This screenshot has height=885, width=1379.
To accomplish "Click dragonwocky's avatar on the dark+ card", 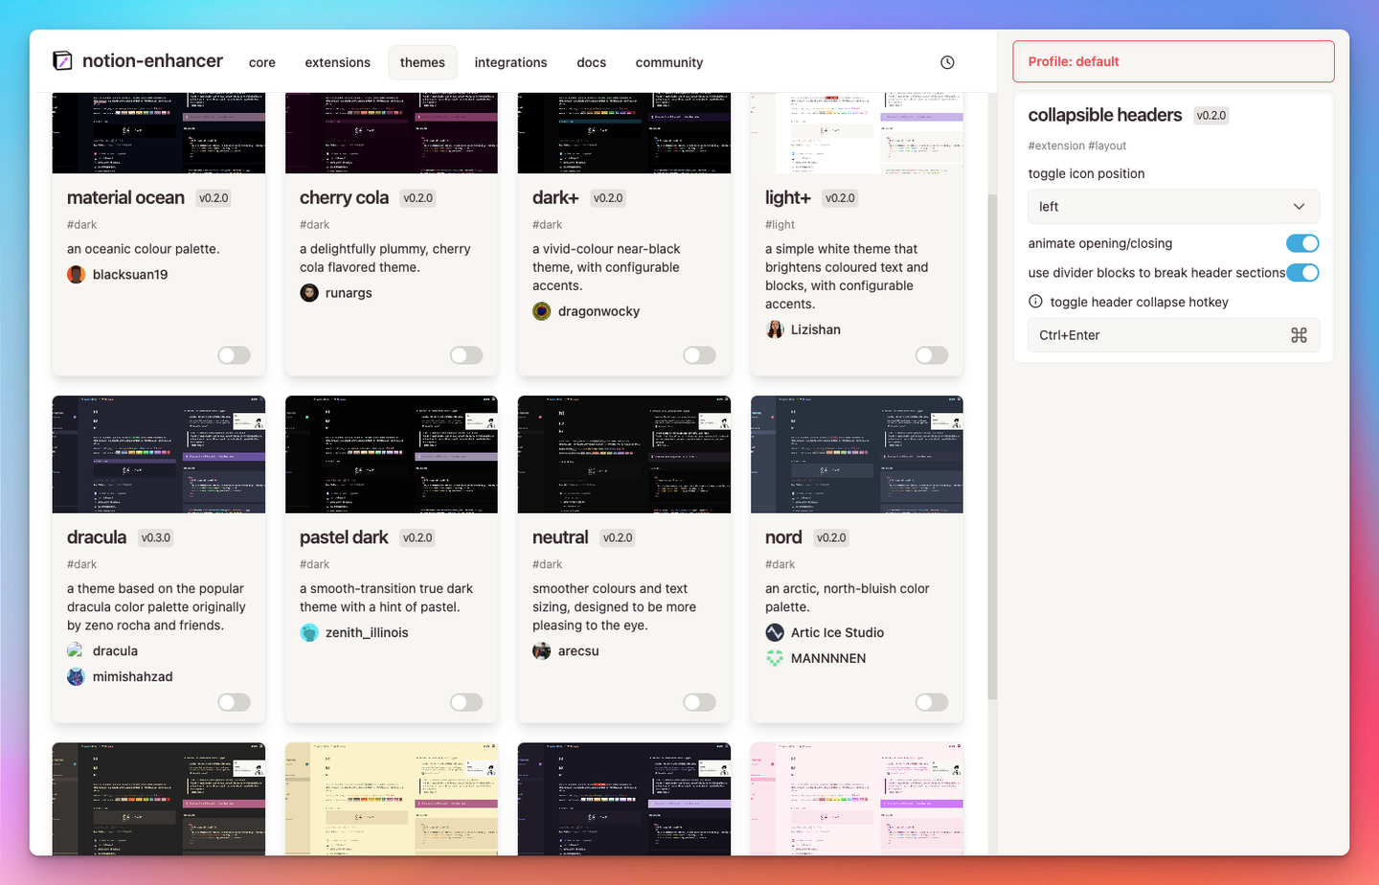I will pyautogui.click(x=541, y=310).
